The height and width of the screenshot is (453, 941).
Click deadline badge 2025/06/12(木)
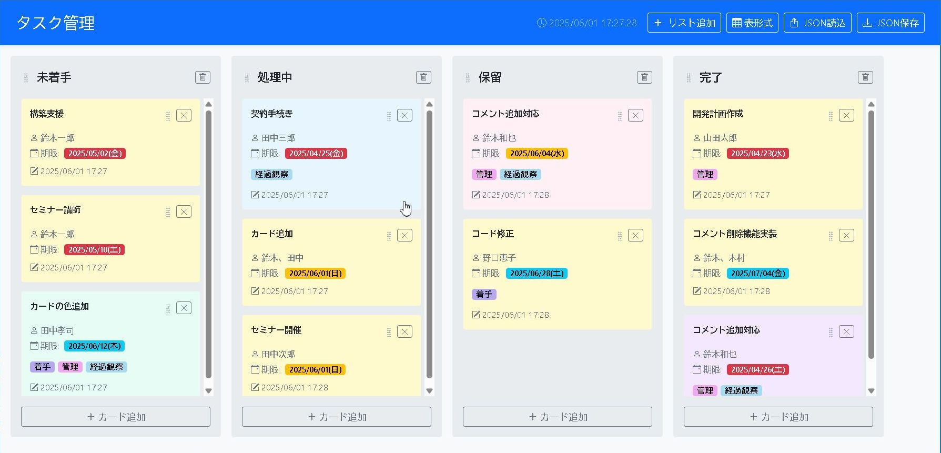point(94,346)
